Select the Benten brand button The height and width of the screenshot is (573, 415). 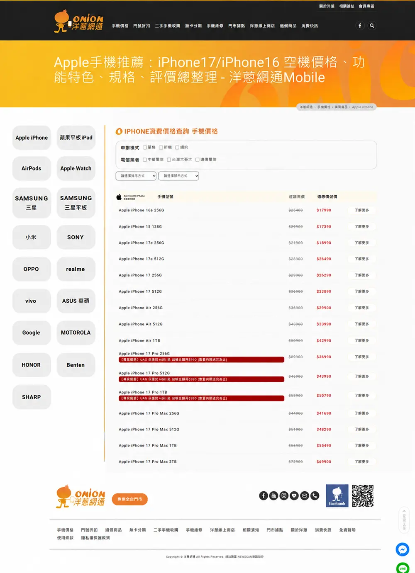76,365
